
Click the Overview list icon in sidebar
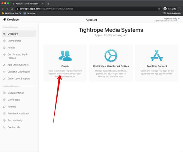[4, 34]
